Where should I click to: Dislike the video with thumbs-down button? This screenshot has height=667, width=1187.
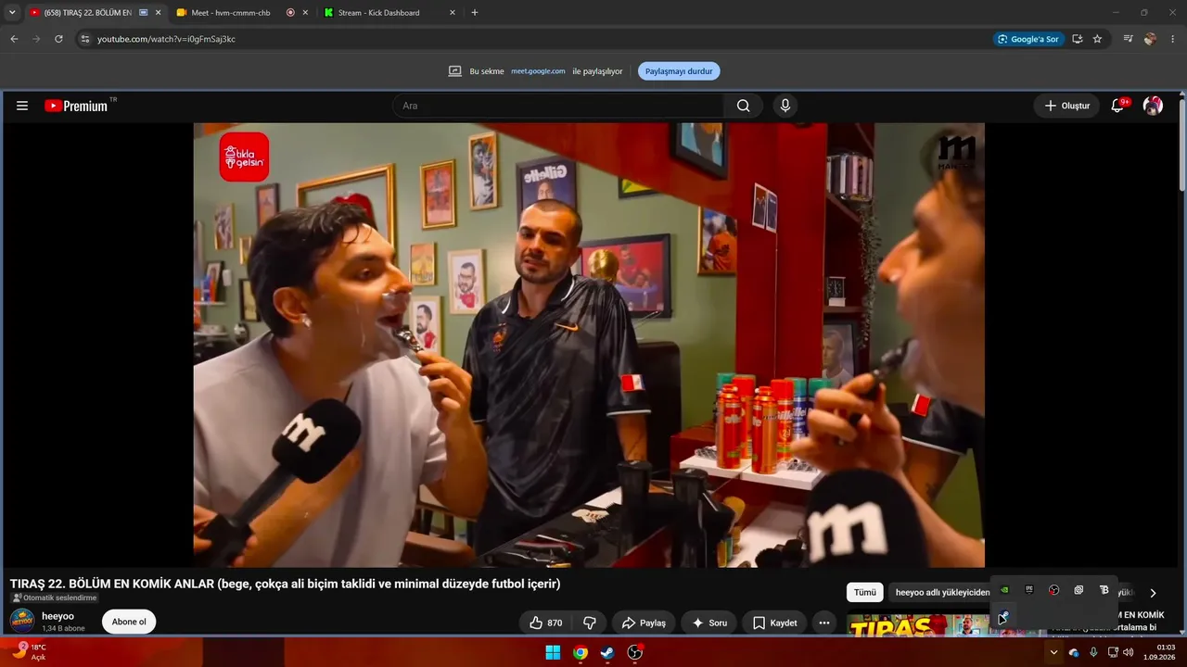(589, 623)
